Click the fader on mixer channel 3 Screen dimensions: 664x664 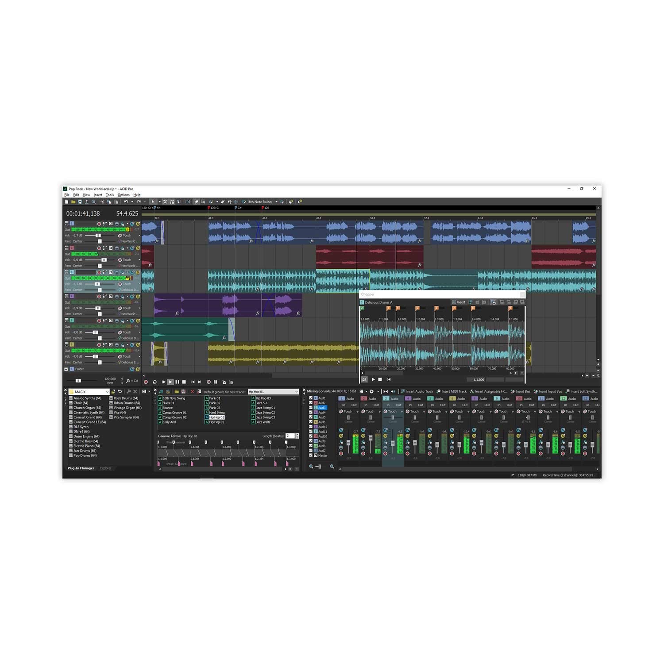[x=393, y=443]
